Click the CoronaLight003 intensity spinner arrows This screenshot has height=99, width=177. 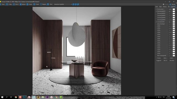click(x=172, y=15)
